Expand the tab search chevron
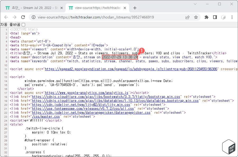This screenshot has width=238, height=157. [x=195, y=4]
